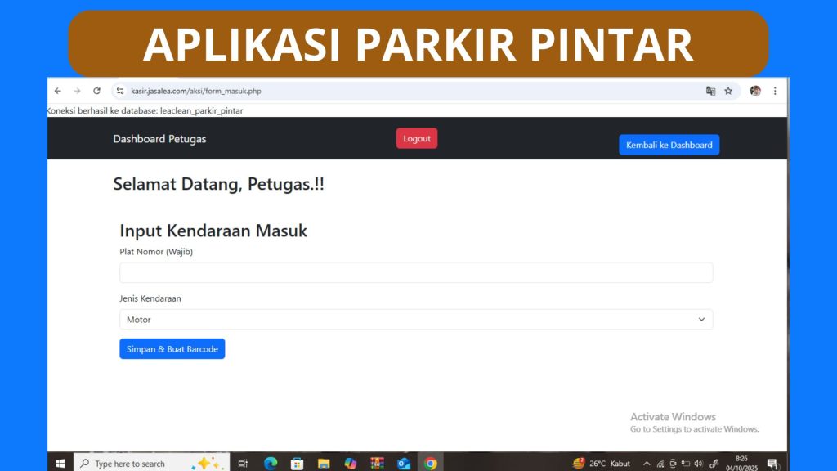Click inside the Plat Nomor input field
This screenshot has height=471, width=837.
click(416, 271)
